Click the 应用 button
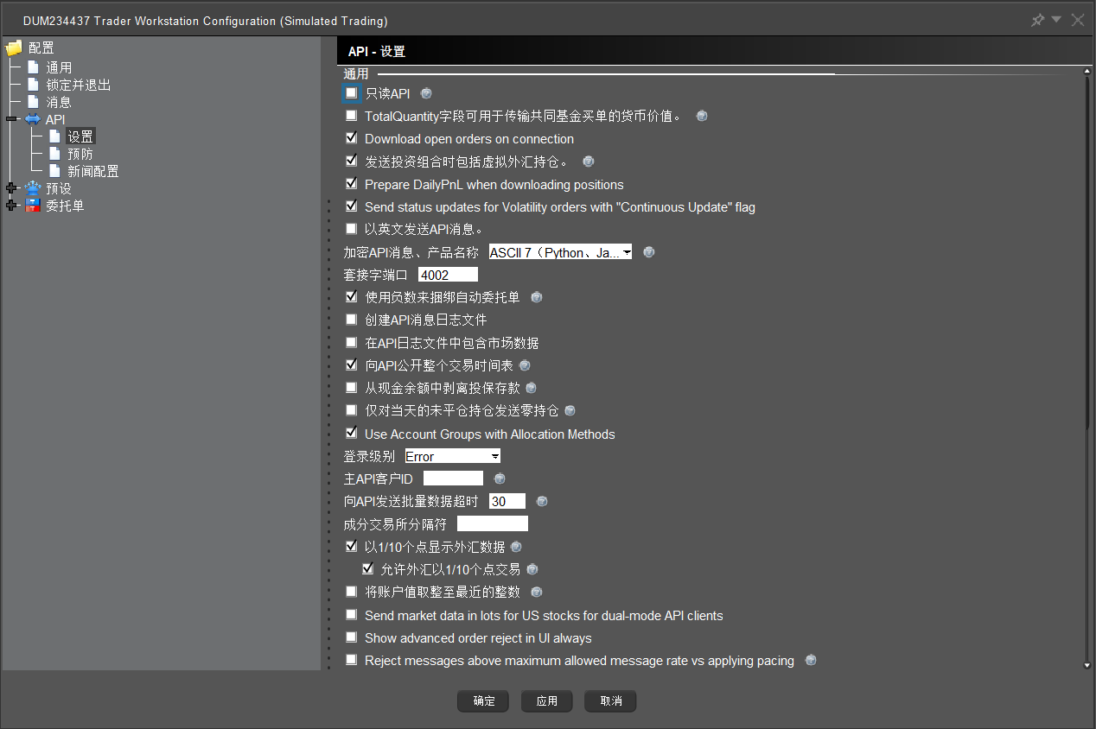The image size is (1096, 729). [x=546, y=701]
